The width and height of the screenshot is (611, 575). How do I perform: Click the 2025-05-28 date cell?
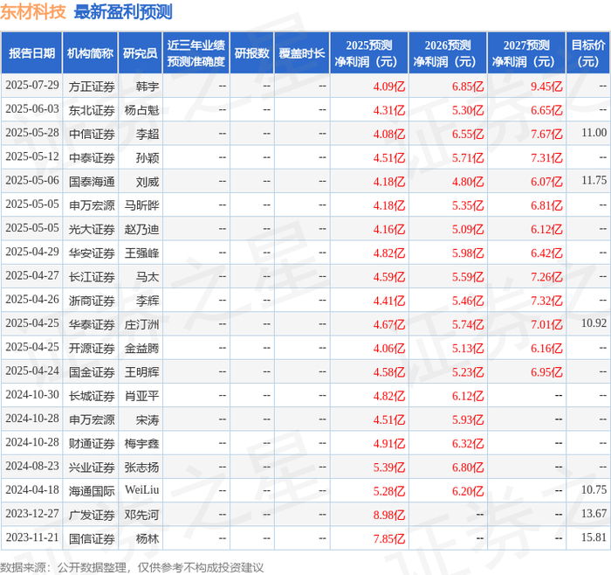(32, 133)
